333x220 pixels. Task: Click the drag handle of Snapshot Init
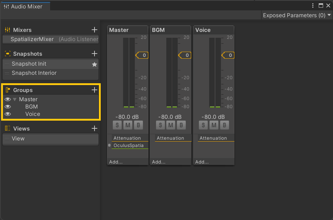pos(7,64)
